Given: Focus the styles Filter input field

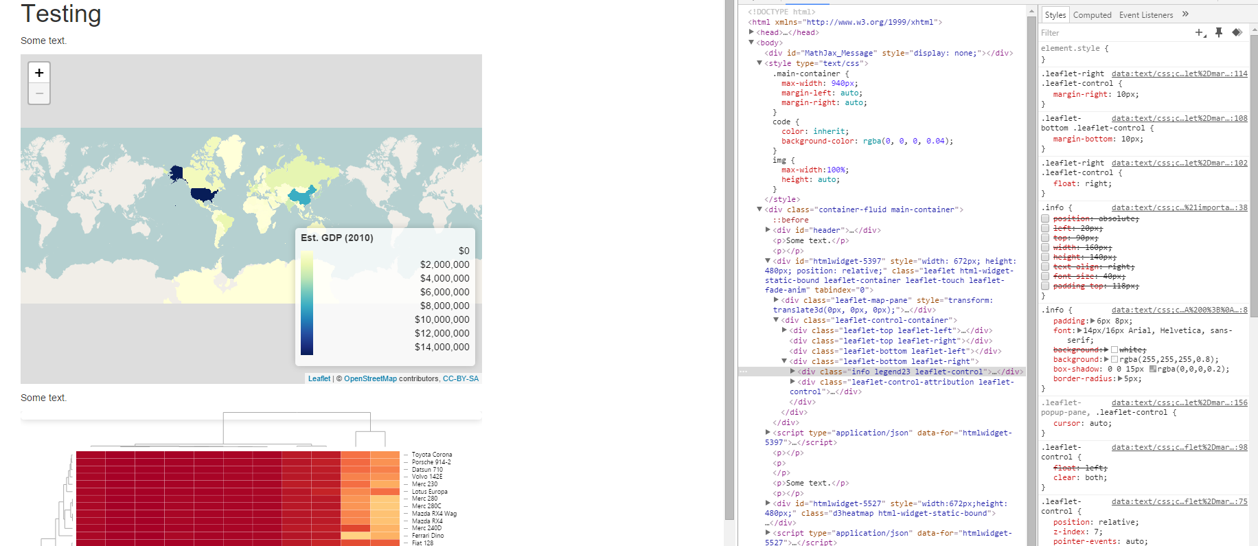Looking at the screenshot, I should [x=1114, y=32].
